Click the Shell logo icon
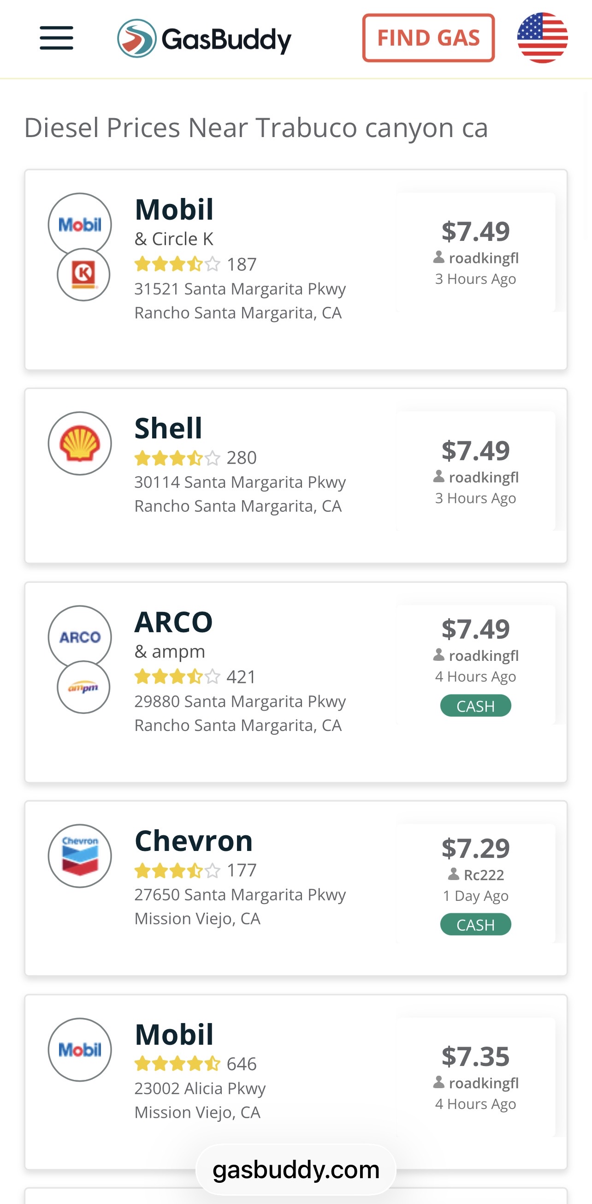This screenshot has width=592, height=1204. point(80,443)
